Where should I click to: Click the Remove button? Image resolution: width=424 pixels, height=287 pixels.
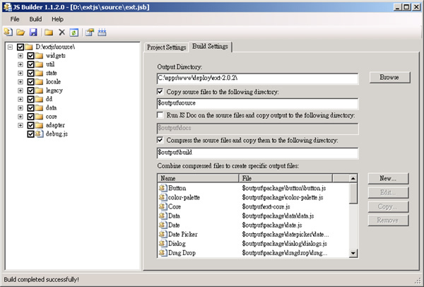click(388, 220)
